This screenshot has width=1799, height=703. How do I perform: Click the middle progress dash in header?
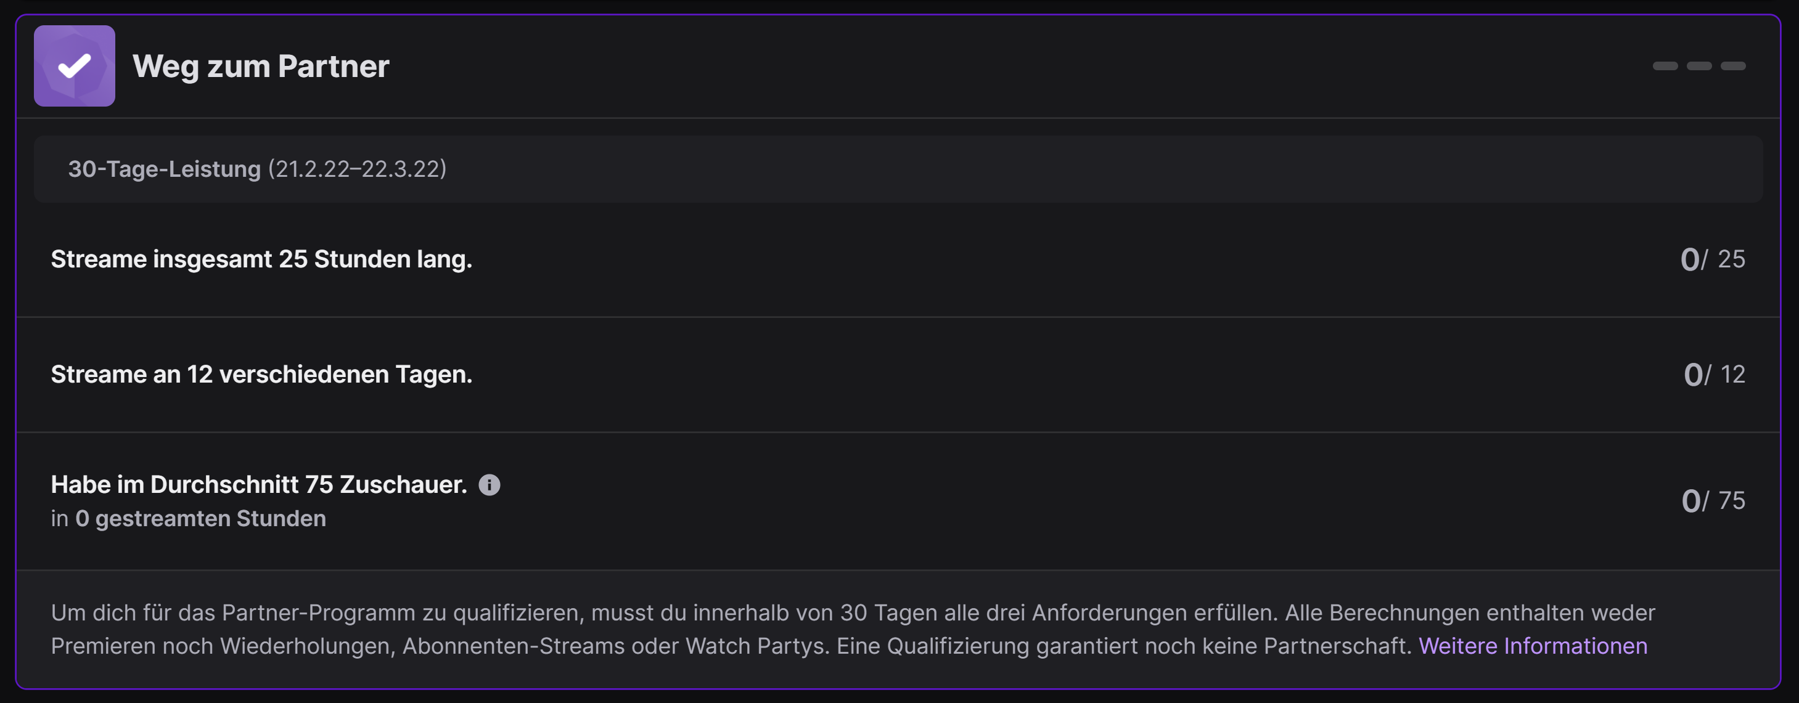click(1699, 67)
